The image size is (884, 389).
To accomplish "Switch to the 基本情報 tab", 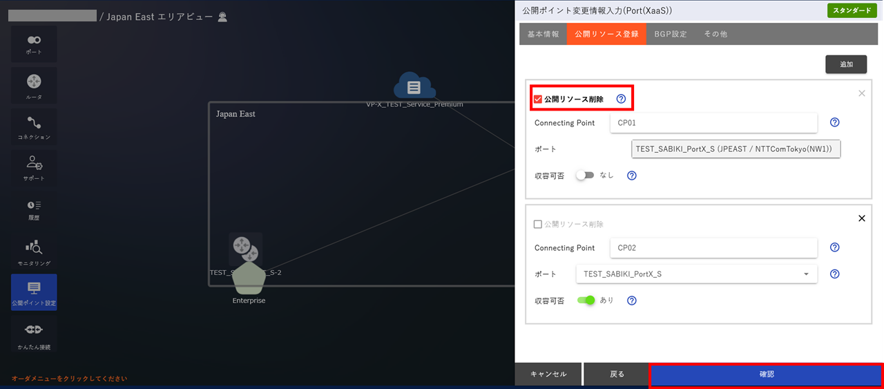I will (544, 34).
